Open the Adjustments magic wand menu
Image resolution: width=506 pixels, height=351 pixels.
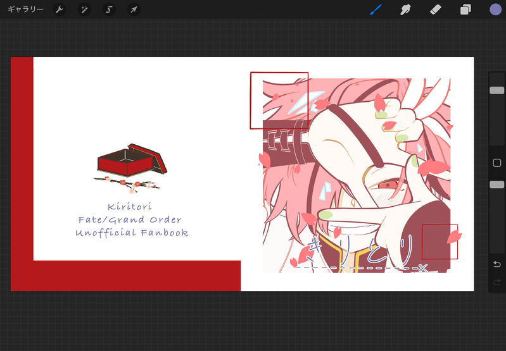click(85, 9)
